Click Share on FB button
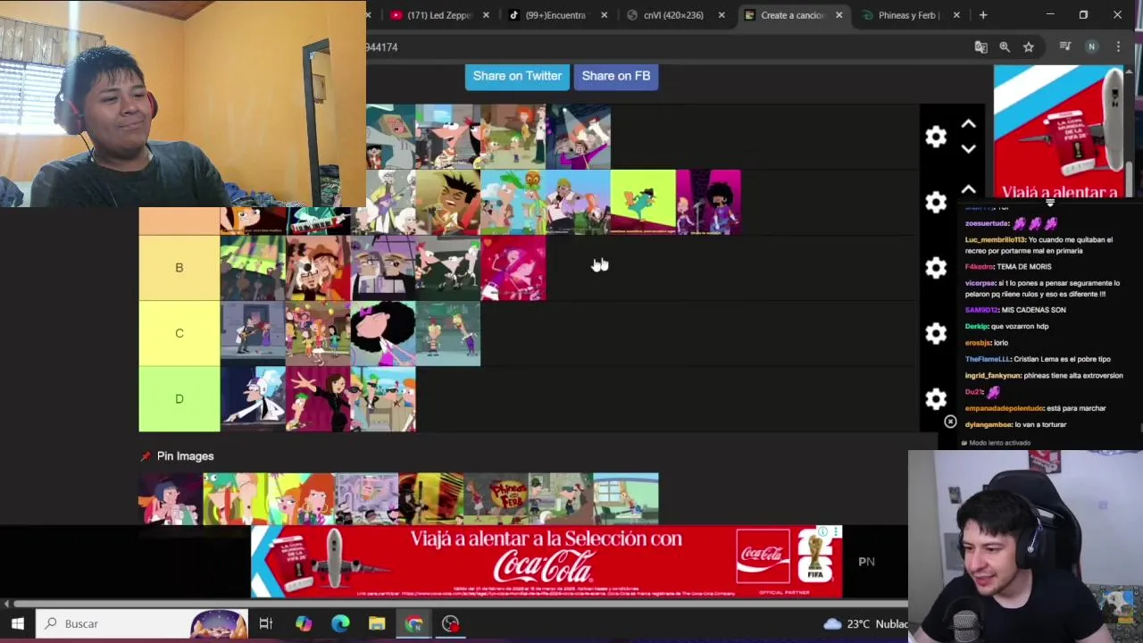This screenshot has height=643, width=1143. 616,76
